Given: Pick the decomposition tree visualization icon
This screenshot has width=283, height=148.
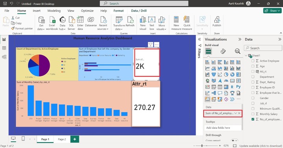Looking at the screenshot, I should (x=214, y=93).
